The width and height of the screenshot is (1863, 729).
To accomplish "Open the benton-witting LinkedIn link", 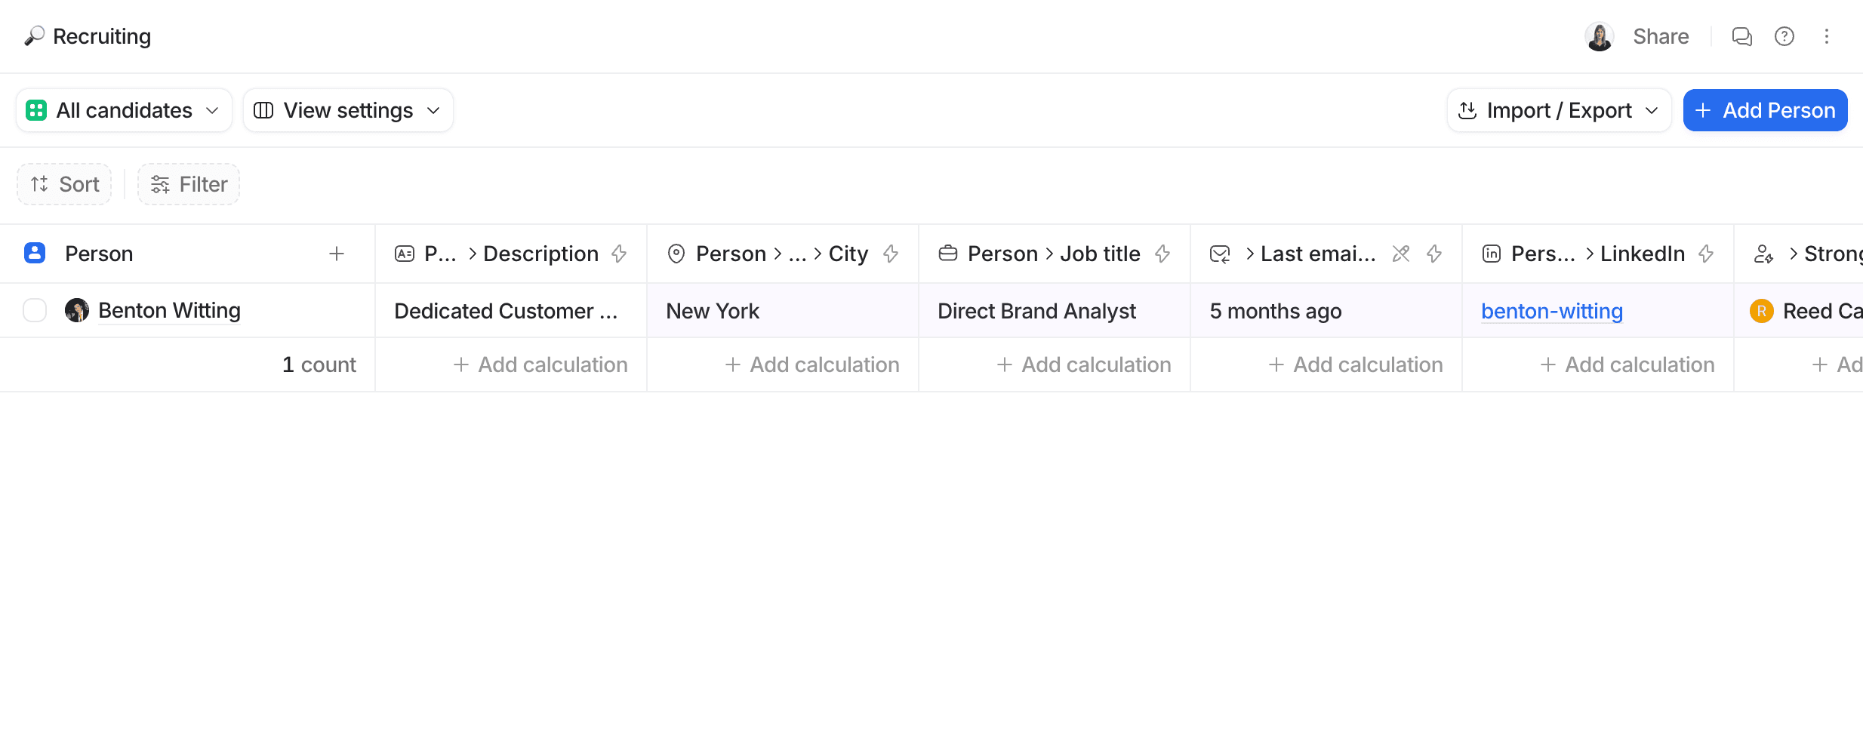I will [x=1552, y=310].
